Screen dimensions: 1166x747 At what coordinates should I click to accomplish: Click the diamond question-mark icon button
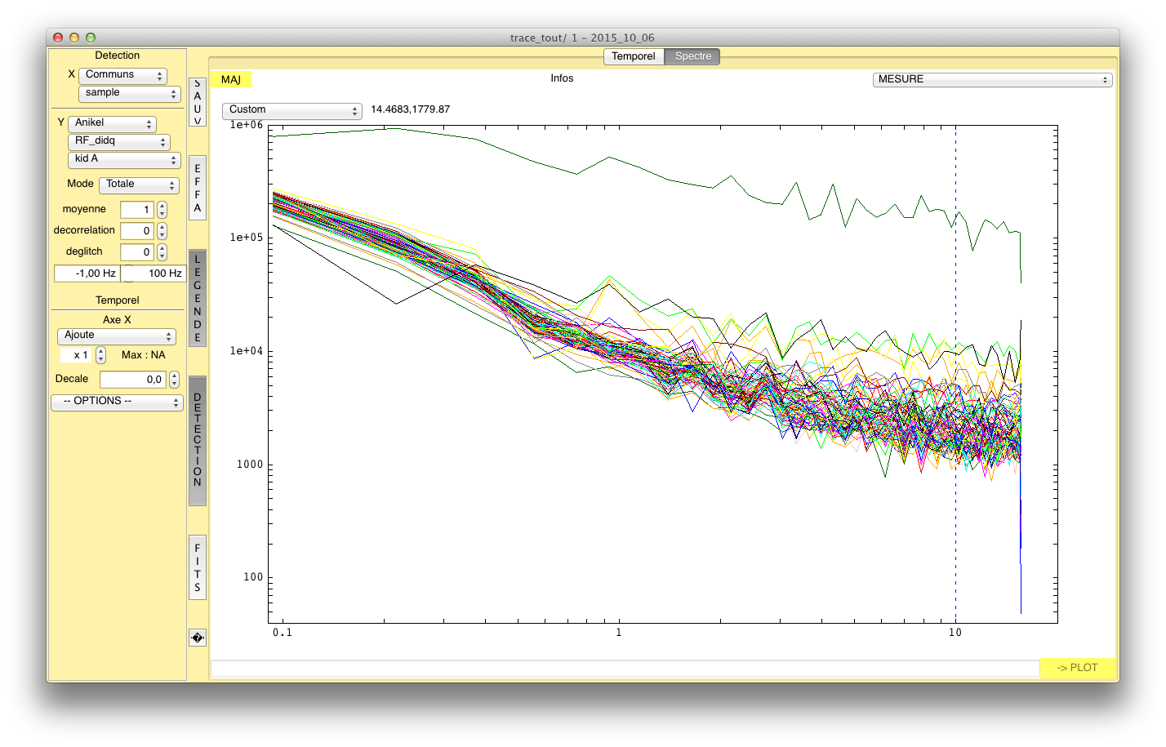pyautogui.click(x=197, y=638)
